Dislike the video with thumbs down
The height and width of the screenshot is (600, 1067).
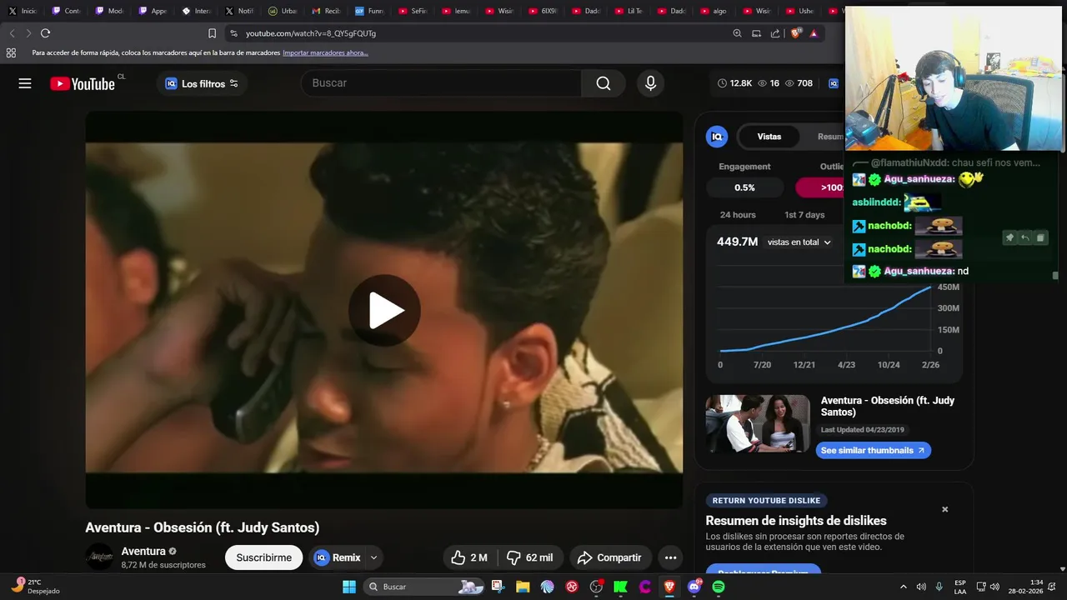pyautogui.click(x=530, y=557)
